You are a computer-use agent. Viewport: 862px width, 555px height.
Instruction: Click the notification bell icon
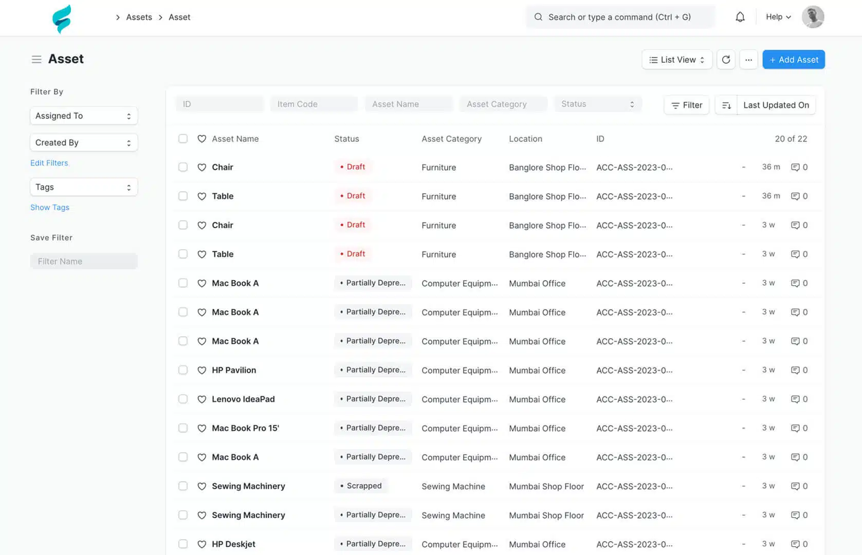740,17
